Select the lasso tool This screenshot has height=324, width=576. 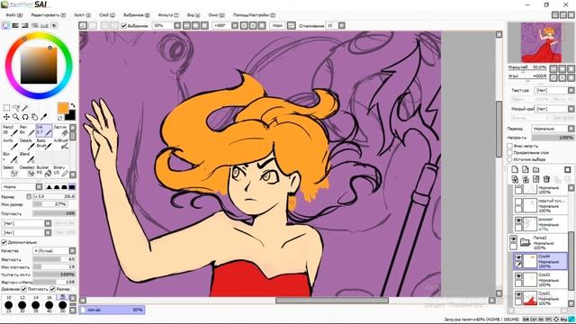tap(16, 108)
